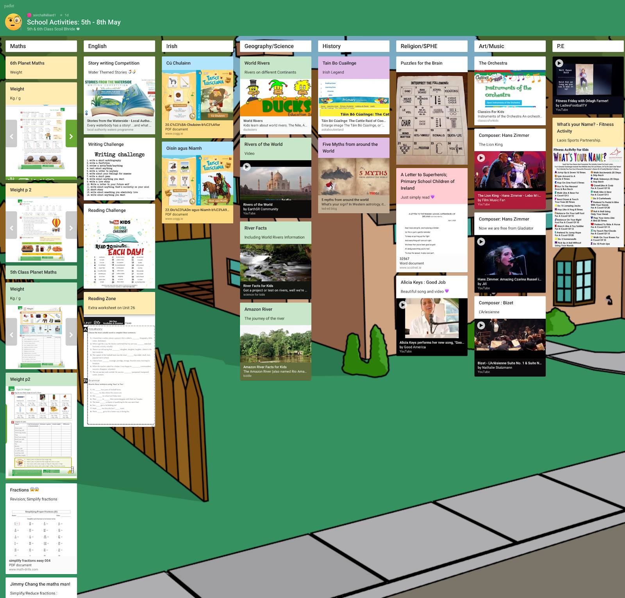Play the Gladiator Hans Zimmer video
This screenshot has width=625, height=598.
tap(481, 242)
